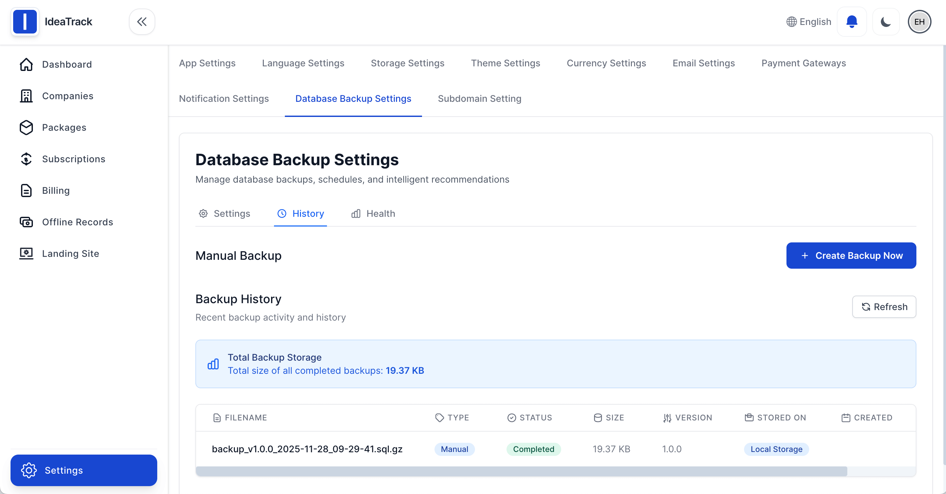Image resolution: width=946 pixels, height=494 pixels.
Task: Navigate to the Billing page
Action: click(56, 191)
